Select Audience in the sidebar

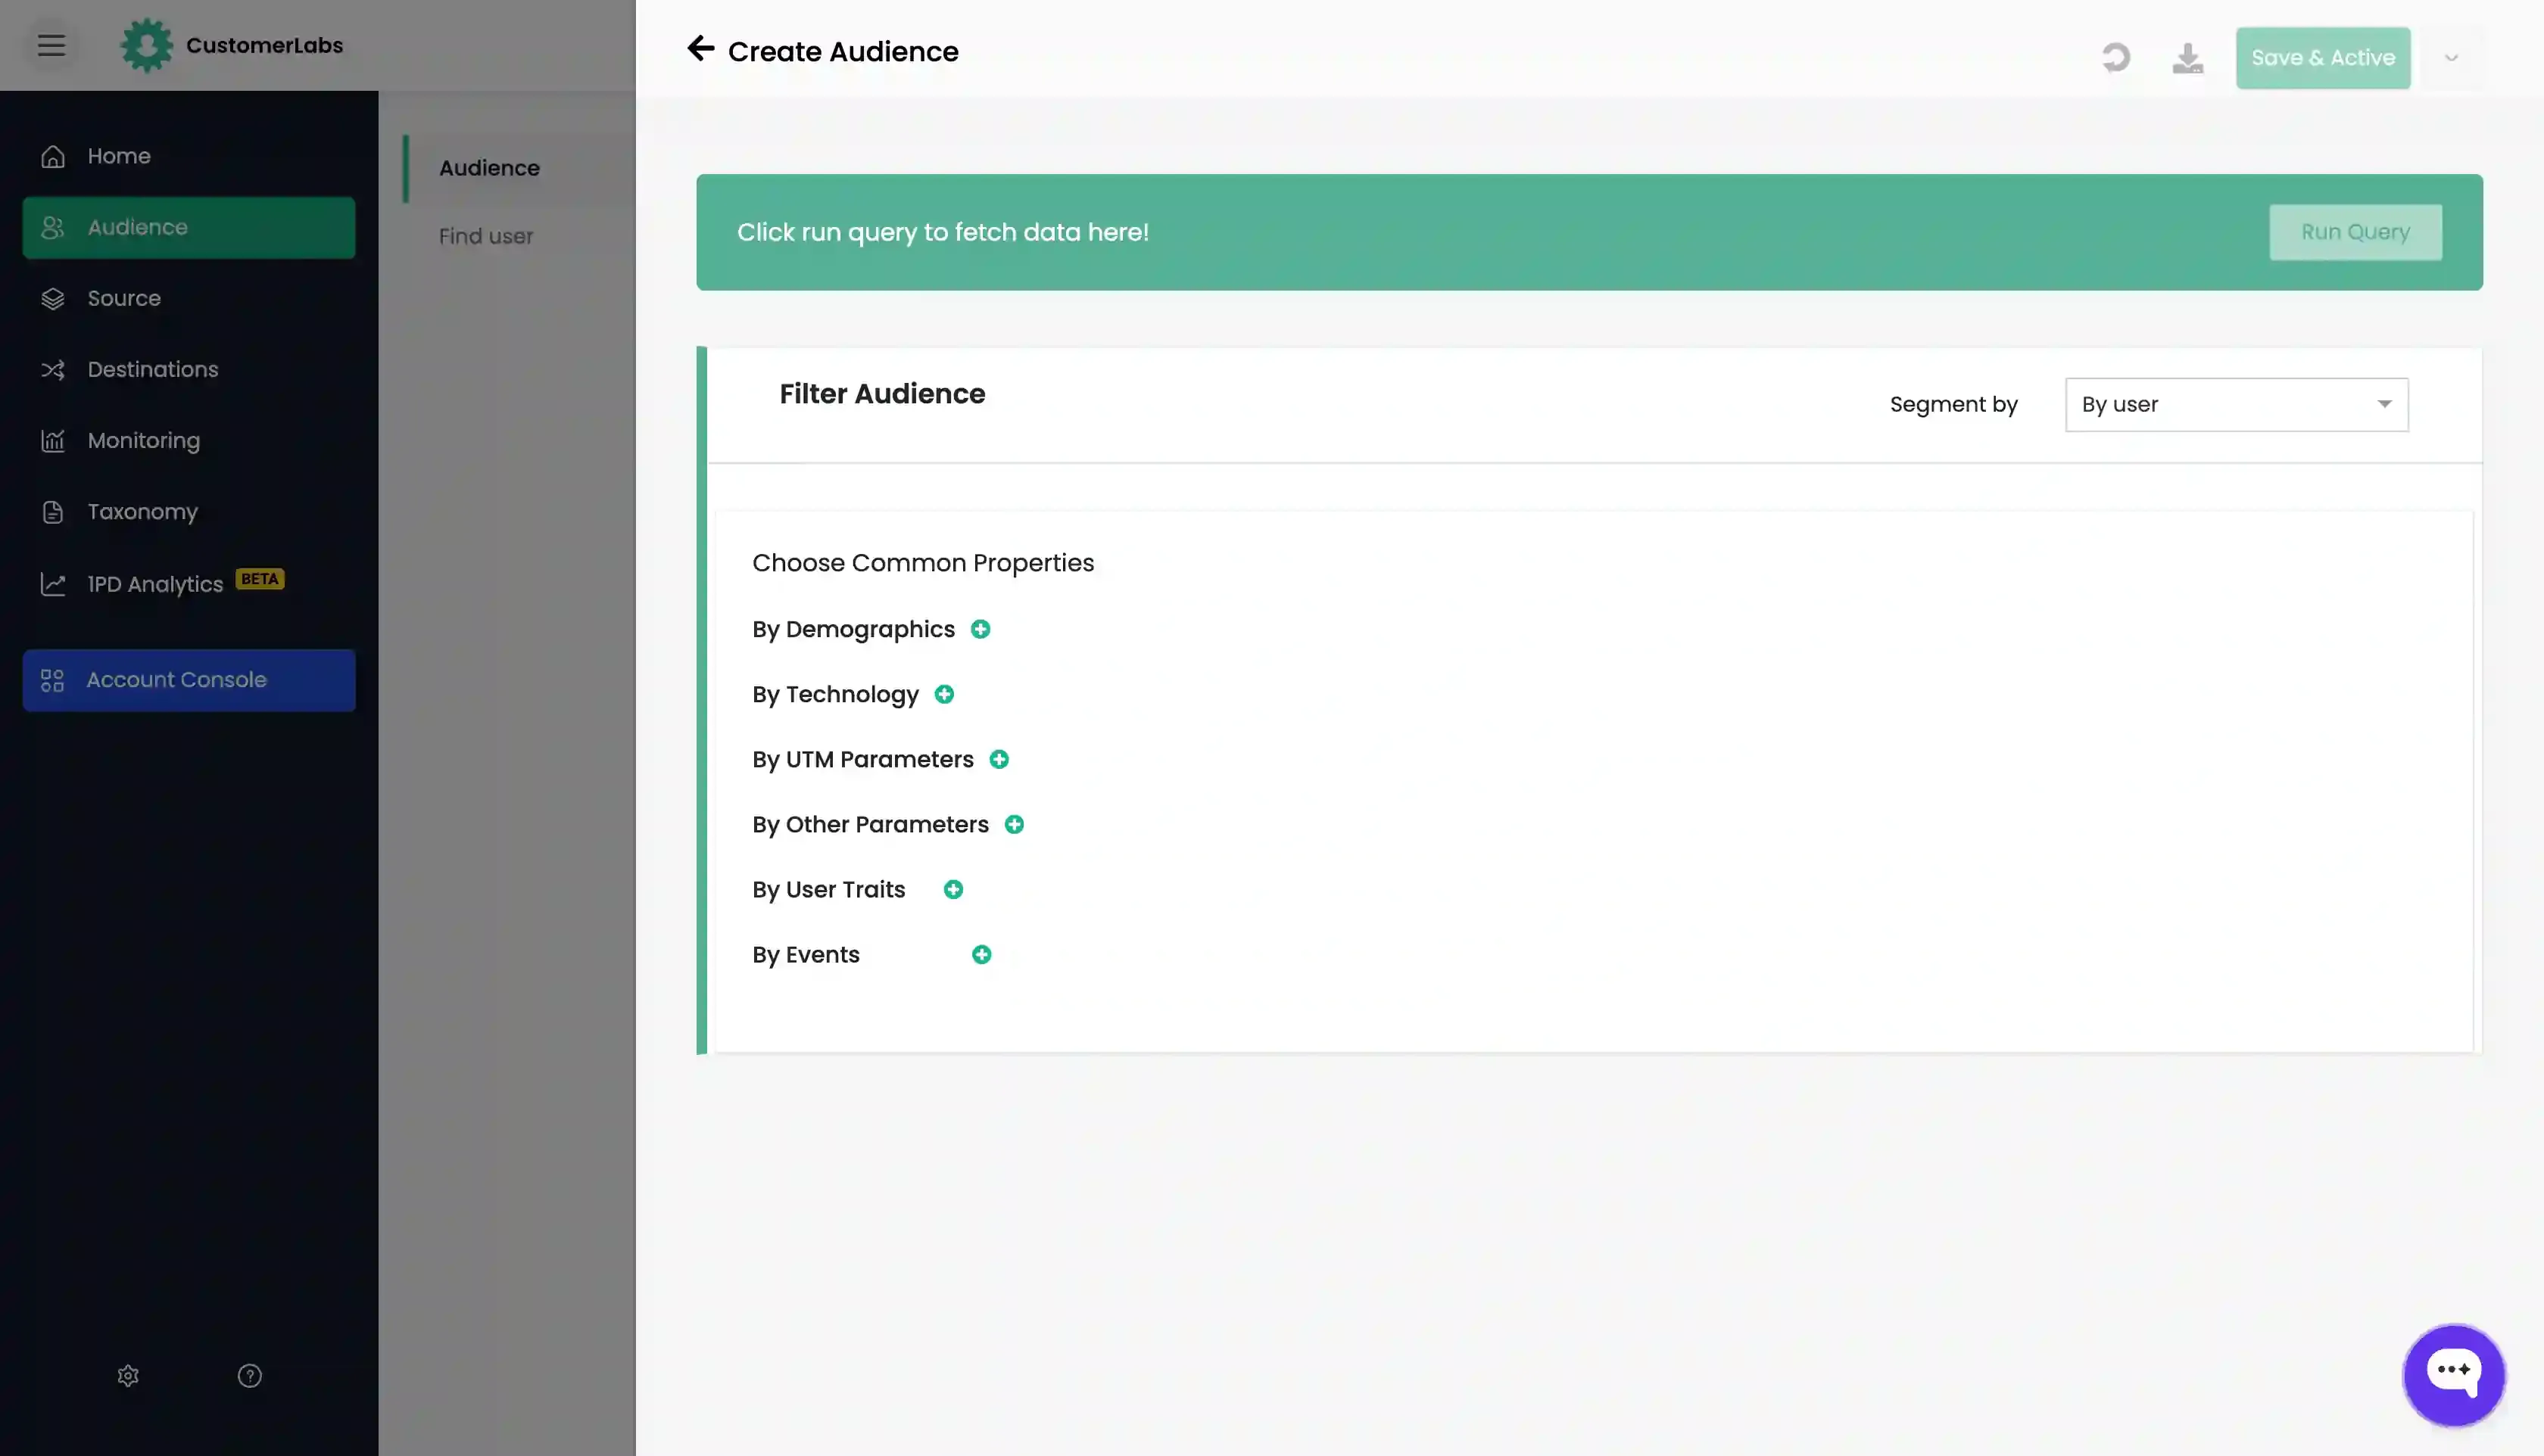188,227
